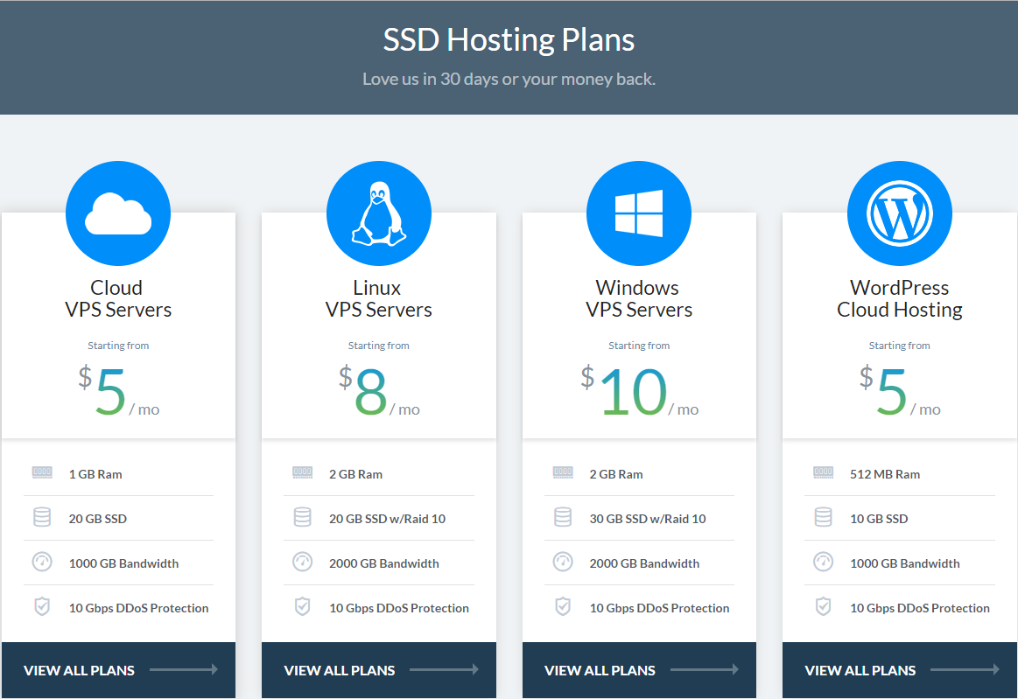Viewport: 1018px width, 699px height.
Task: Click 10 Gbps DDoS Protection in Windows card
Action: click(x=659, y=608)
